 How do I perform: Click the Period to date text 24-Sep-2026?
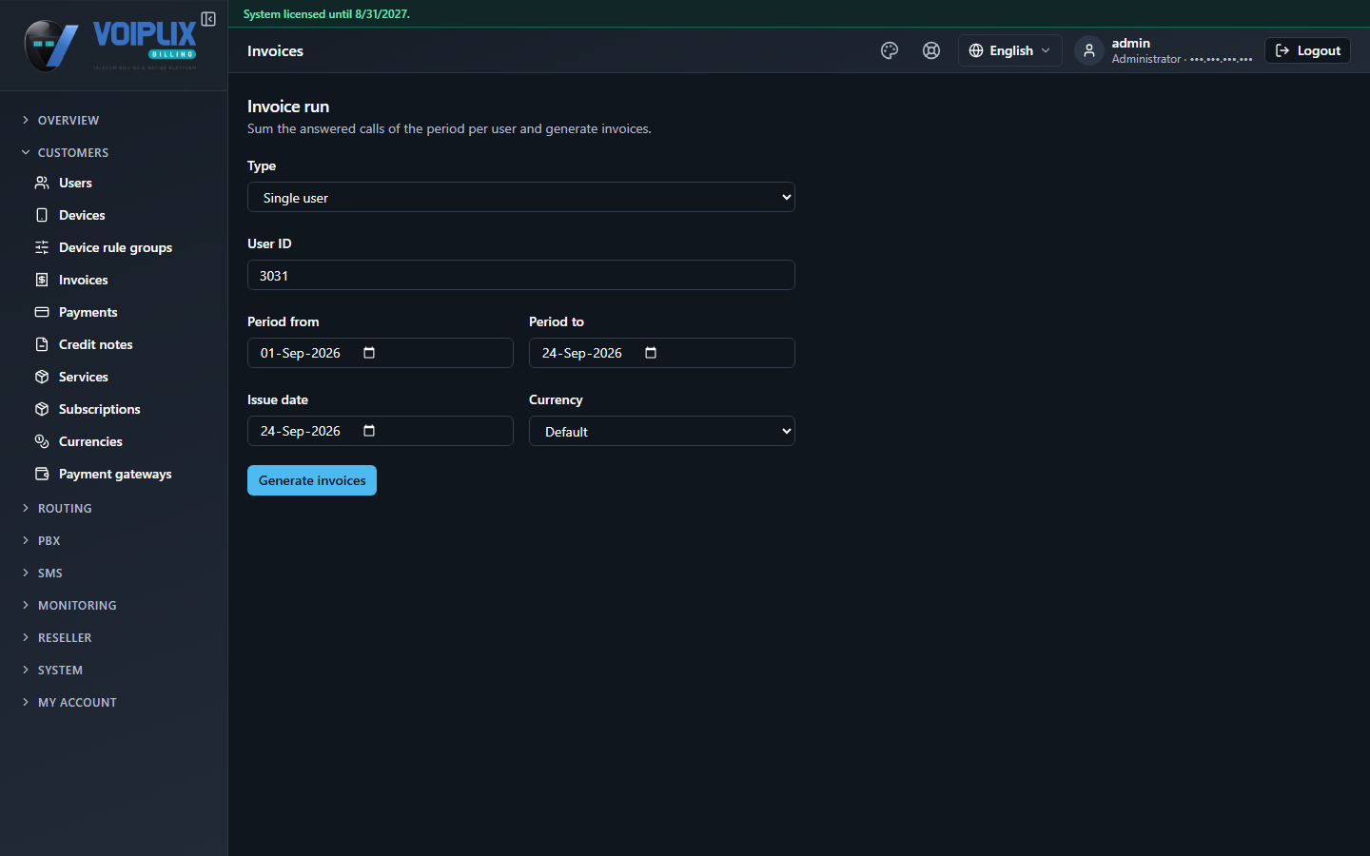(582, 353)
